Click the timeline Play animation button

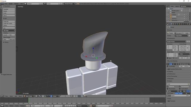(71, 106)
